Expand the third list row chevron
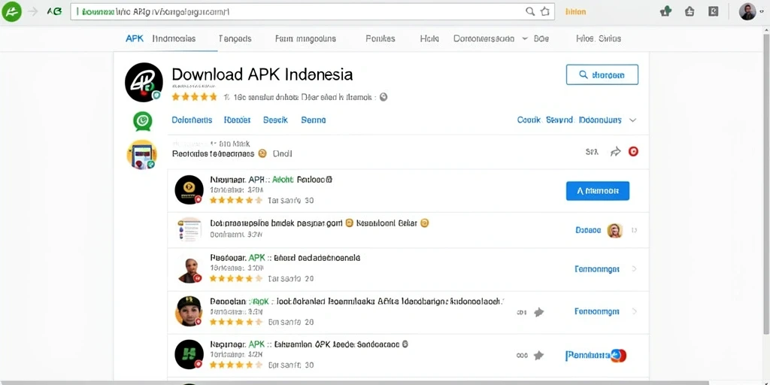 634,269
